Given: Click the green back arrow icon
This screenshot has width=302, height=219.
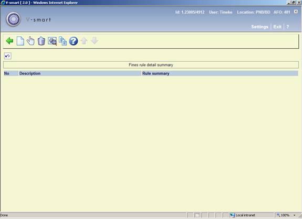Looking at the screenshot, I should point(9,41).
